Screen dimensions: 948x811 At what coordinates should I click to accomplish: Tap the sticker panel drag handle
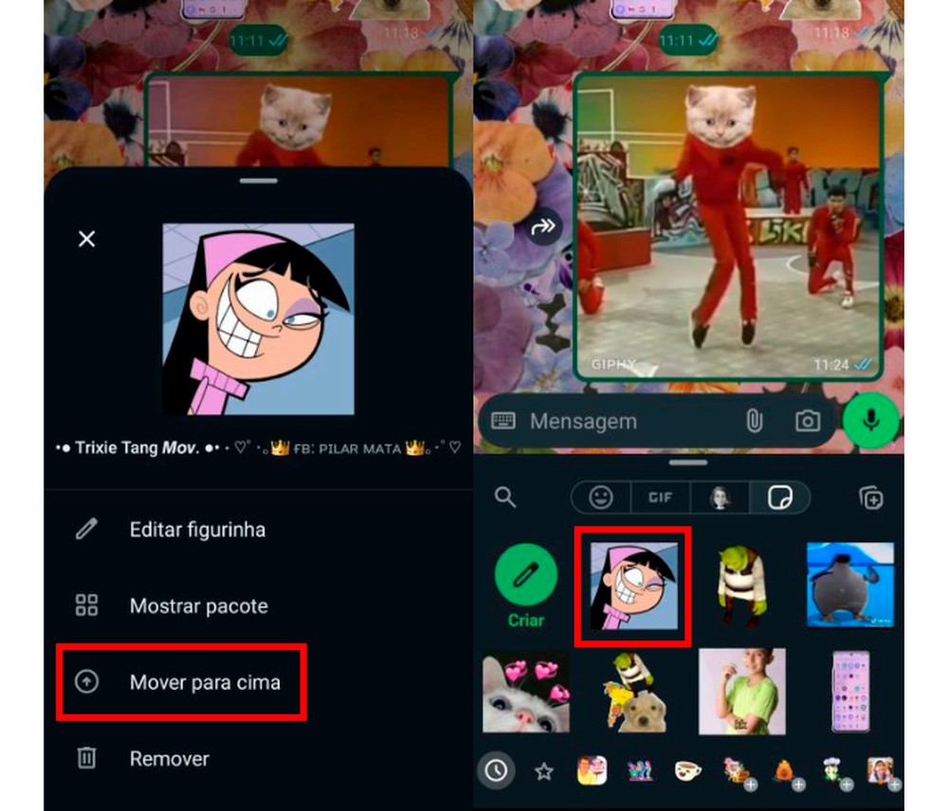coord(688,463)
